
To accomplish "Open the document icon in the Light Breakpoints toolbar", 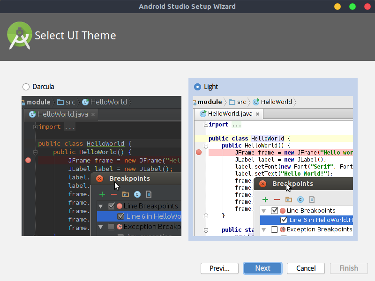I will point(312,199).
